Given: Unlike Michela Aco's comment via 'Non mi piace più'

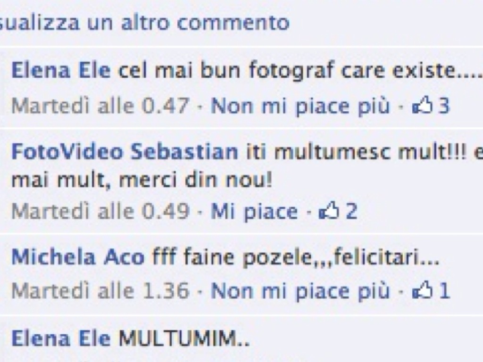Looking at the screenshot, I should point(300,291).
